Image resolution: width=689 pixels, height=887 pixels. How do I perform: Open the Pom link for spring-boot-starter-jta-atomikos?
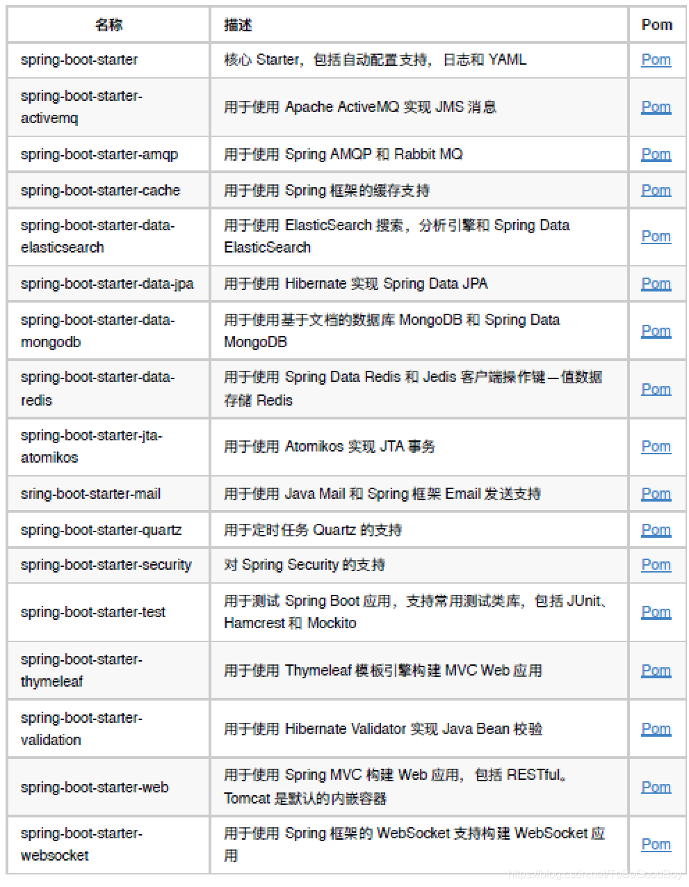pos(656,447)
